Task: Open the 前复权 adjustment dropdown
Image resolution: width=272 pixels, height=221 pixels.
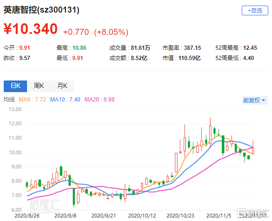Action: click(255, 100)
